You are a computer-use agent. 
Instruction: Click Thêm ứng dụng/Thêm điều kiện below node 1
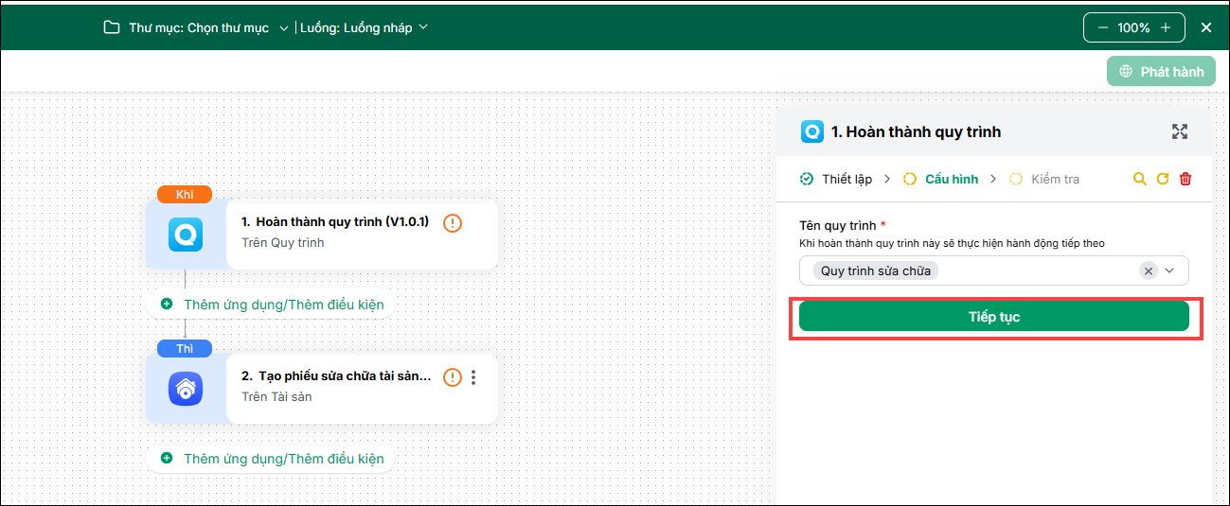pyautogui.click(x=284, y=305)
